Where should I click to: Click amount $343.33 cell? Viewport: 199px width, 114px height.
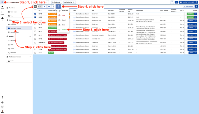[131, 14]
